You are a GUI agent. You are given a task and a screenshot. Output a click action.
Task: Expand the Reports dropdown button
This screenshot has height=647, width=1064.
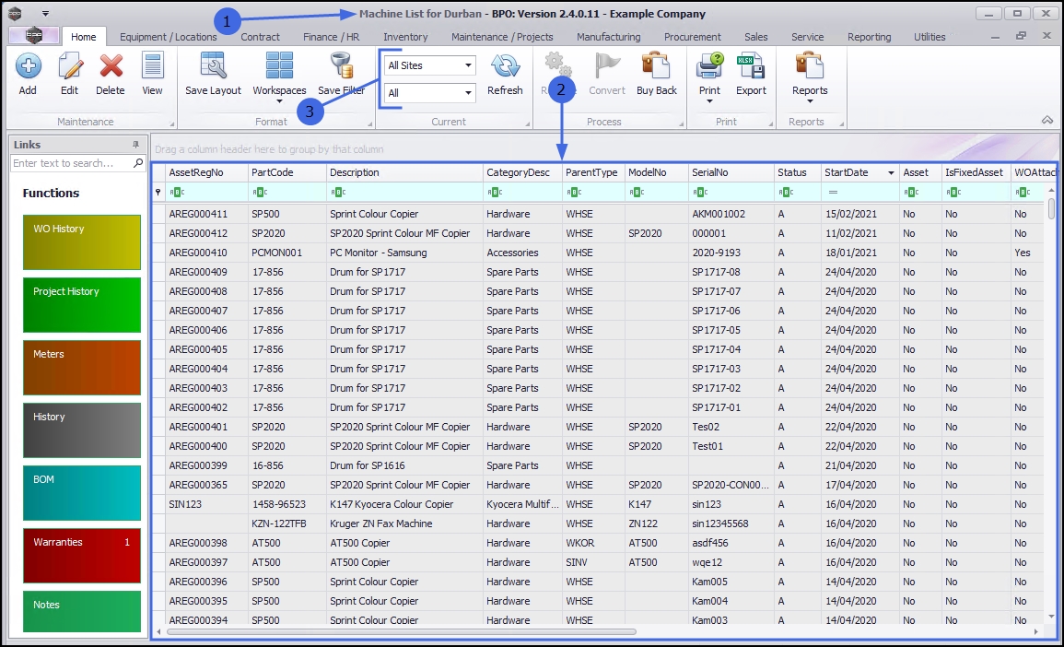tap(810, 101)
